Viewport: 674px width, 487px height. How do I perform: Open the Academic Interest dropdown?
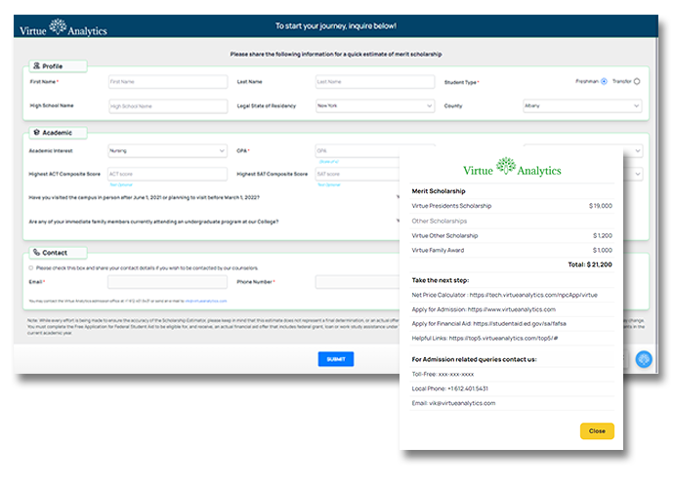167,151
